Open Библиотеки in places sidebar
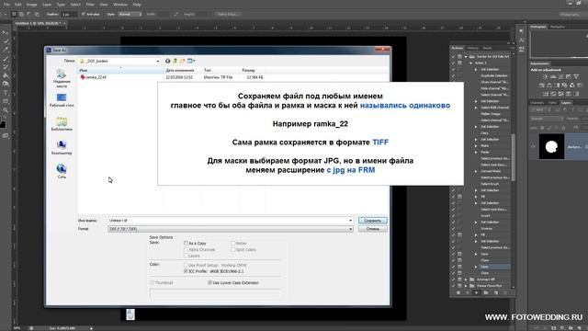The width and height of the screenshot is (588, 331). pos(62,124)
